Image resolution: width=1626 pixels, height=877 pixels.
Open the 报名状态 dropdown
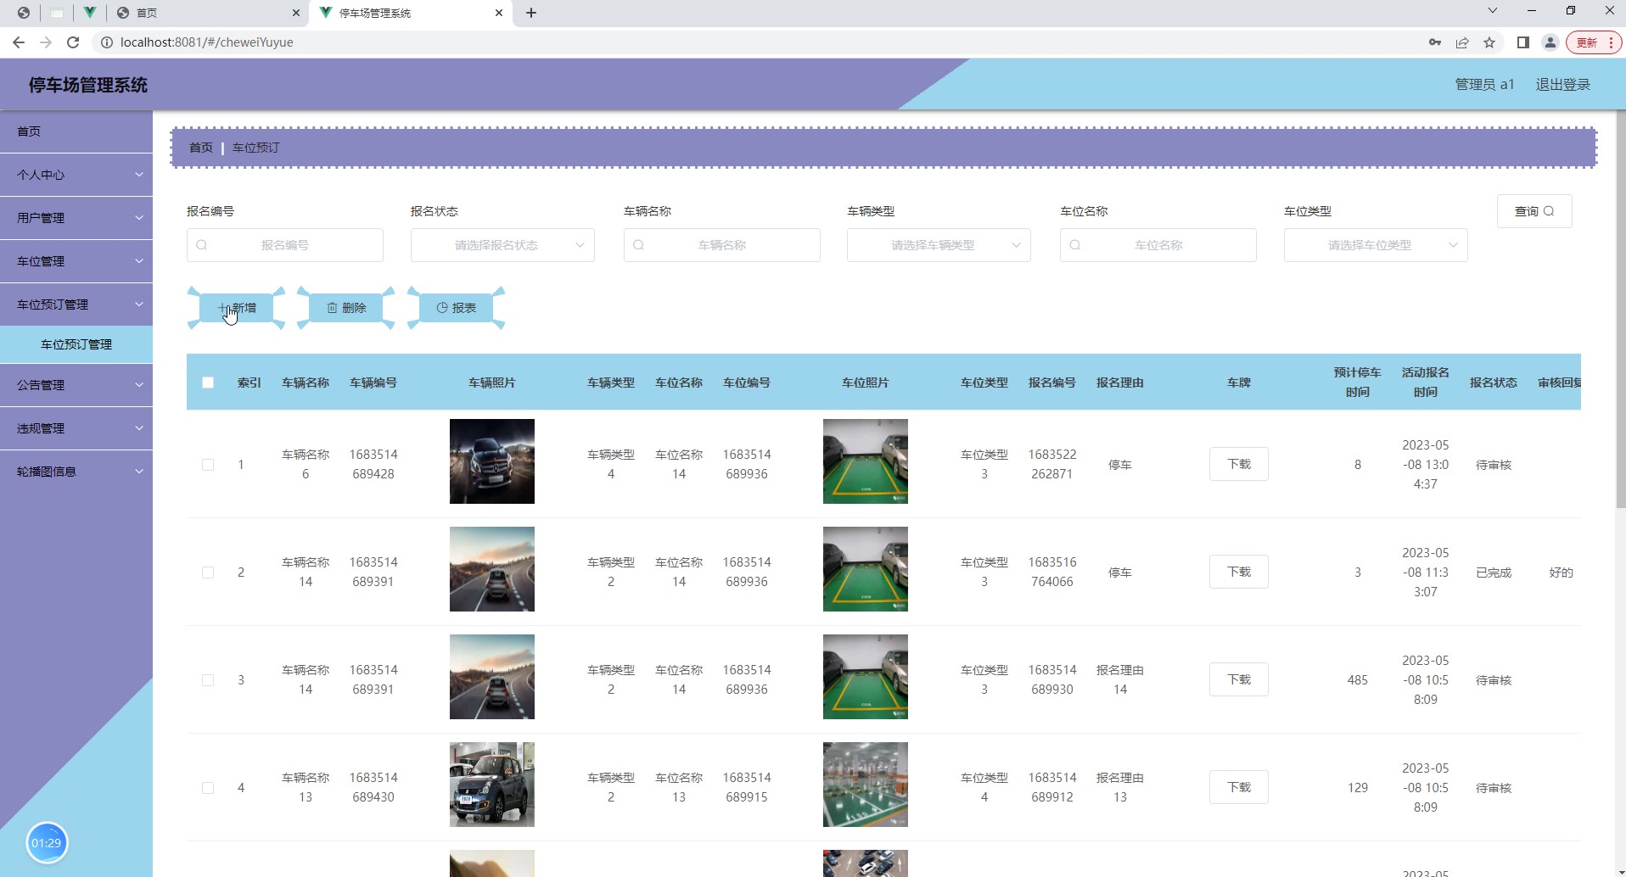502,245
